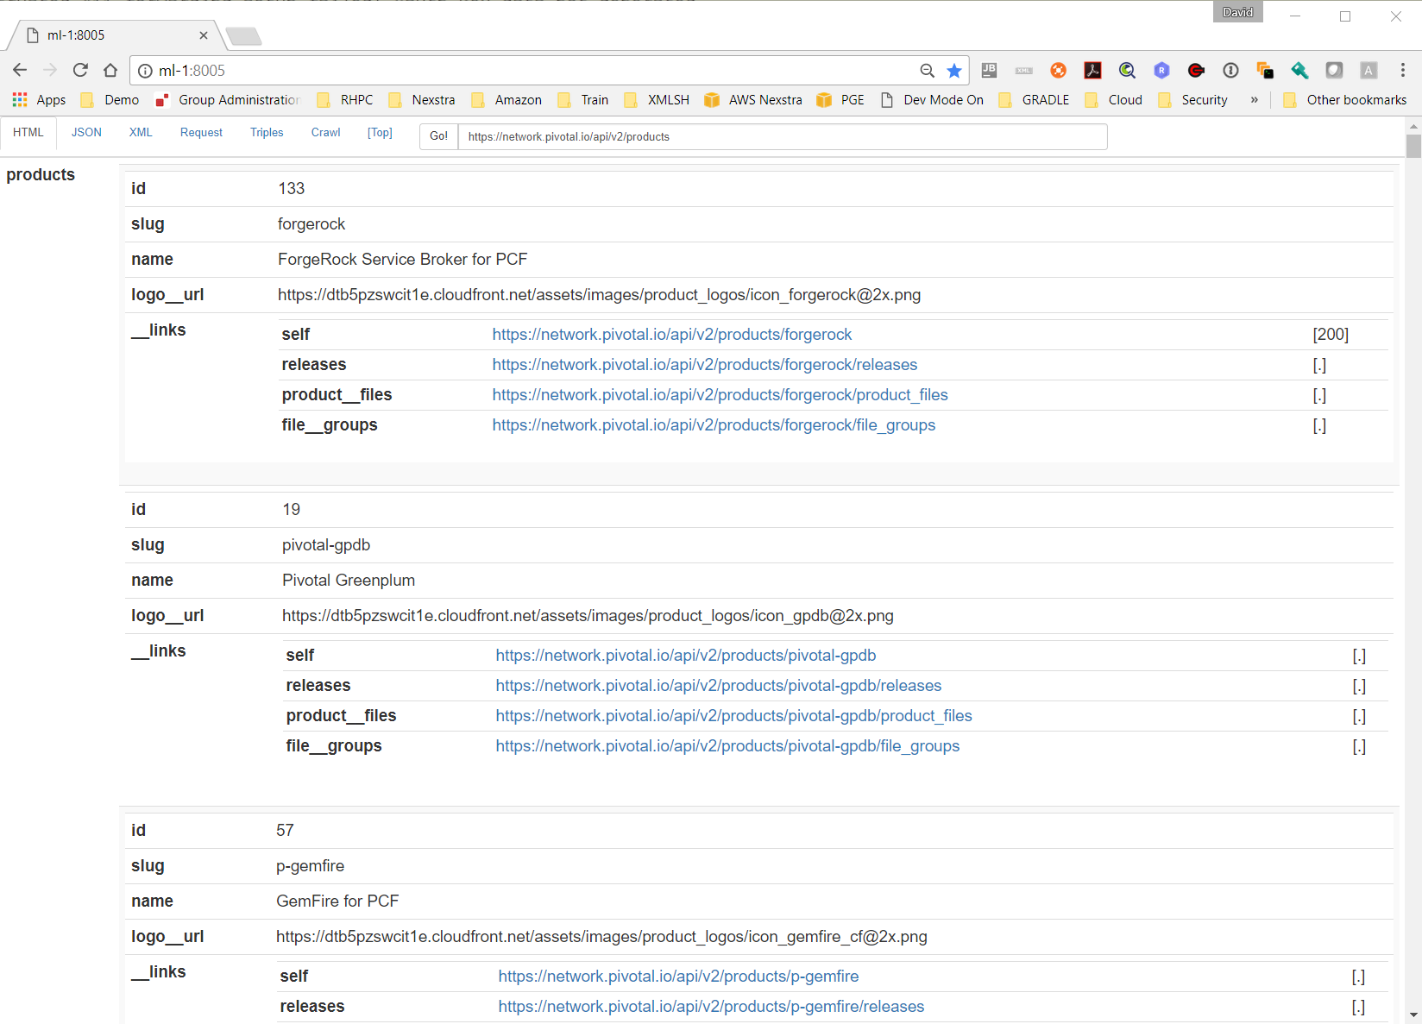Click the orange lifebuoy extension icon
Viewport: 1422px width, 1024px height.
(1058, 71)
